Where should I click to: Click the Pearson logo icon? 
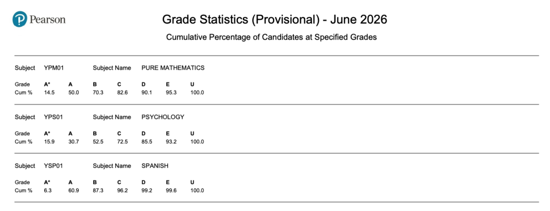(x=20, y=19)
